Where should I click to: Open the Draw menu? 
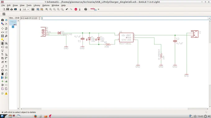tap(15, 5)
